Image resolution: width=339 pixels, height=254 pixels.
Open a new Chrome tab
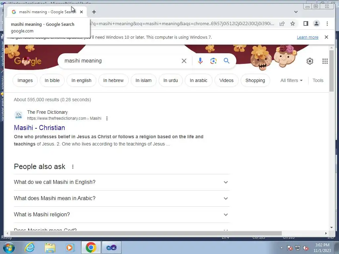coord(94,12)
